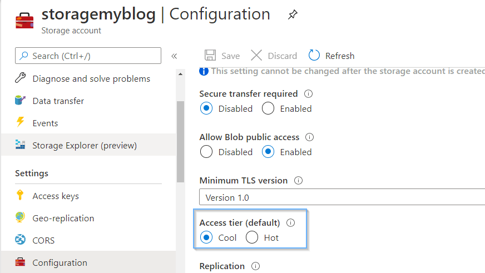Show info icon next to Replication
Image resolution: width=485 pixels, height=273 pixels.
(x=255, y=266)
